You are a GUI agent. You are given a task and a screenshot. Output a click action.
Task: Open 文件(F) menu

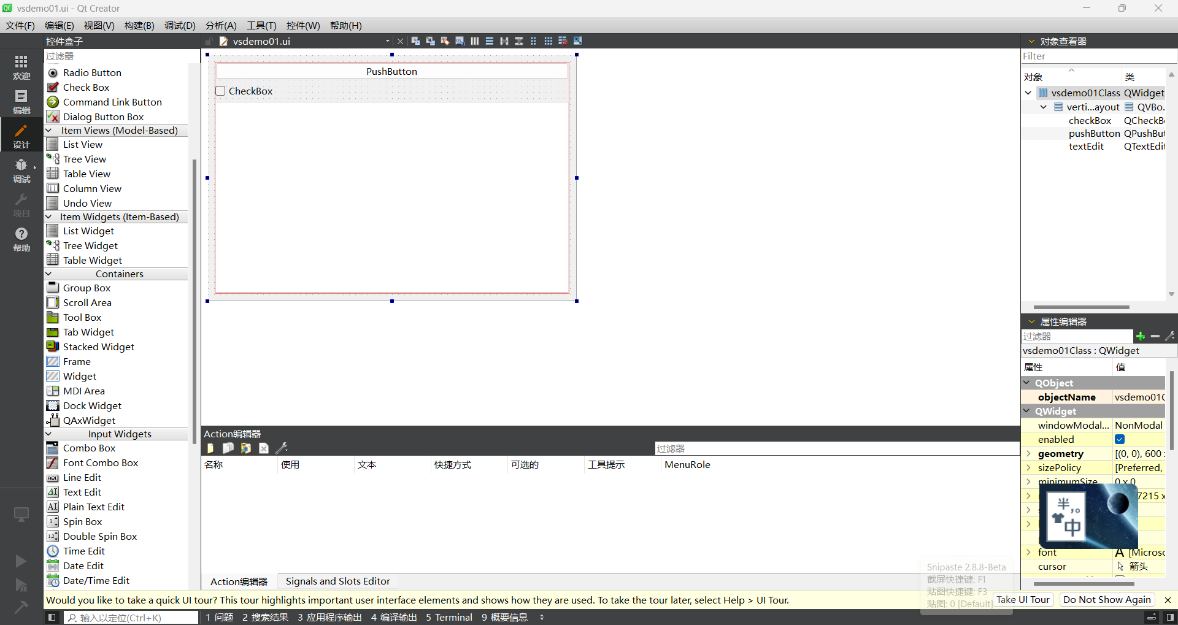(x=20, y=25)
